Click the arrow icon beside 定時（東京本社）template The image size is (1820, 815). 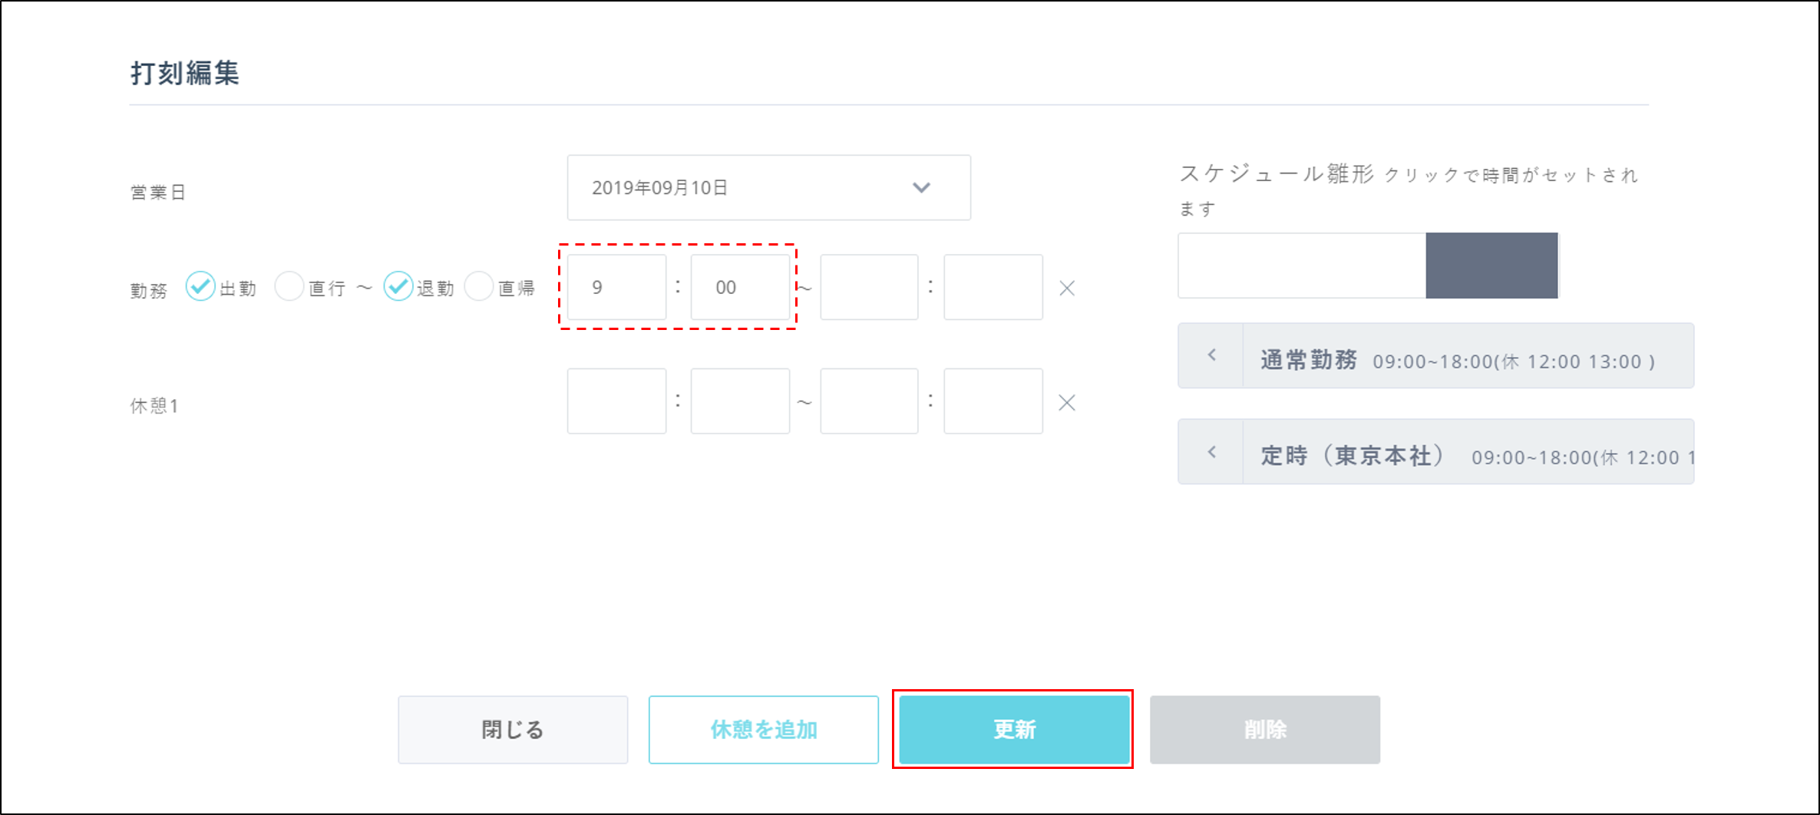coord(1211,452)
